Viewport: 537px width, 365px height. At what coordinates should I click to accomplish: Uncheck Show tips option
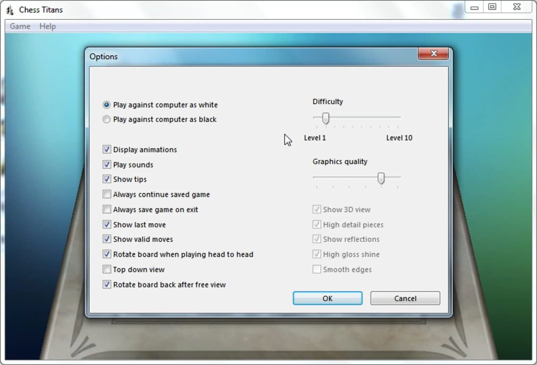pos(107,179)
